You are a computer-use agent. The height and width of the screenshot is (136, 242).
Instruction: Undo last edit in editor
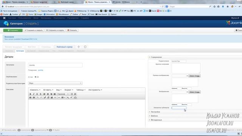38,97
